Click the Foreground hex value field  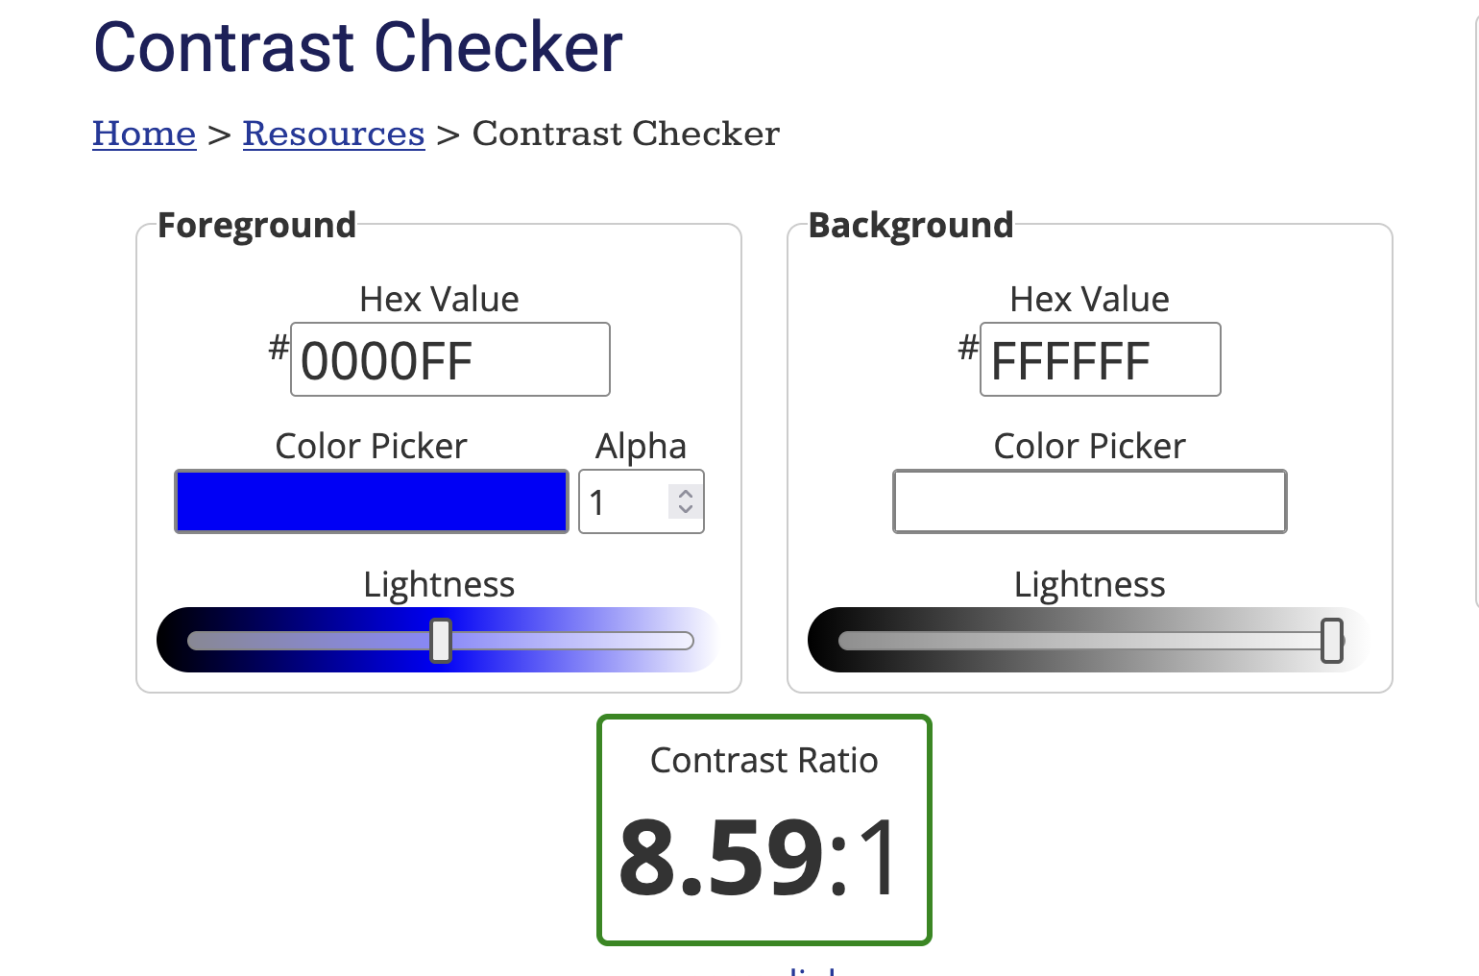click(449, 359)
